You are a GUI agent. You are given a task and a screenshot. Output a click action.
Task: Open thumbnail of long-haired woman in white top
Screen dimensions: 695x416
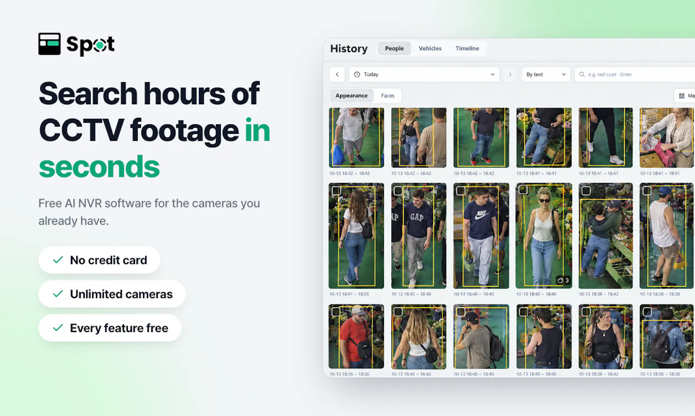pyautogui.click(x=419, y=336)
